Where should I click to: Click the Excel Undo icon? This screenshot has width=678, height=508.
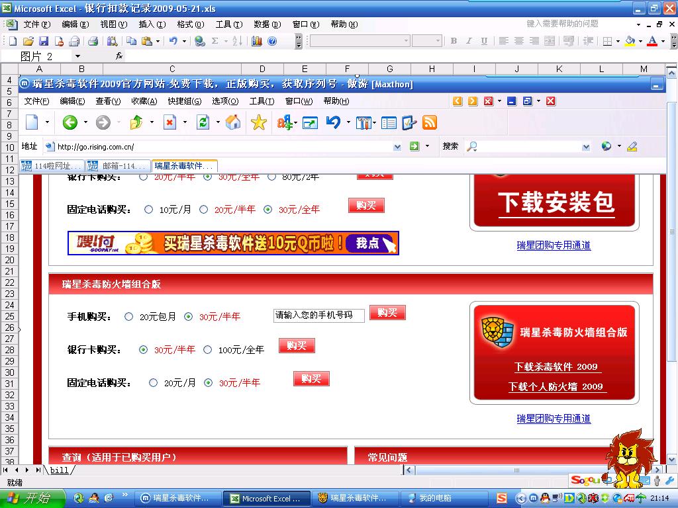pyautogui.click(x=173, y=41)
